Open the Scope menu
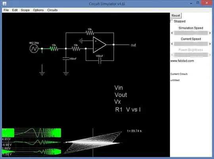Image resolution: width=214 pixels, height=159 pixels. (25, 10)
